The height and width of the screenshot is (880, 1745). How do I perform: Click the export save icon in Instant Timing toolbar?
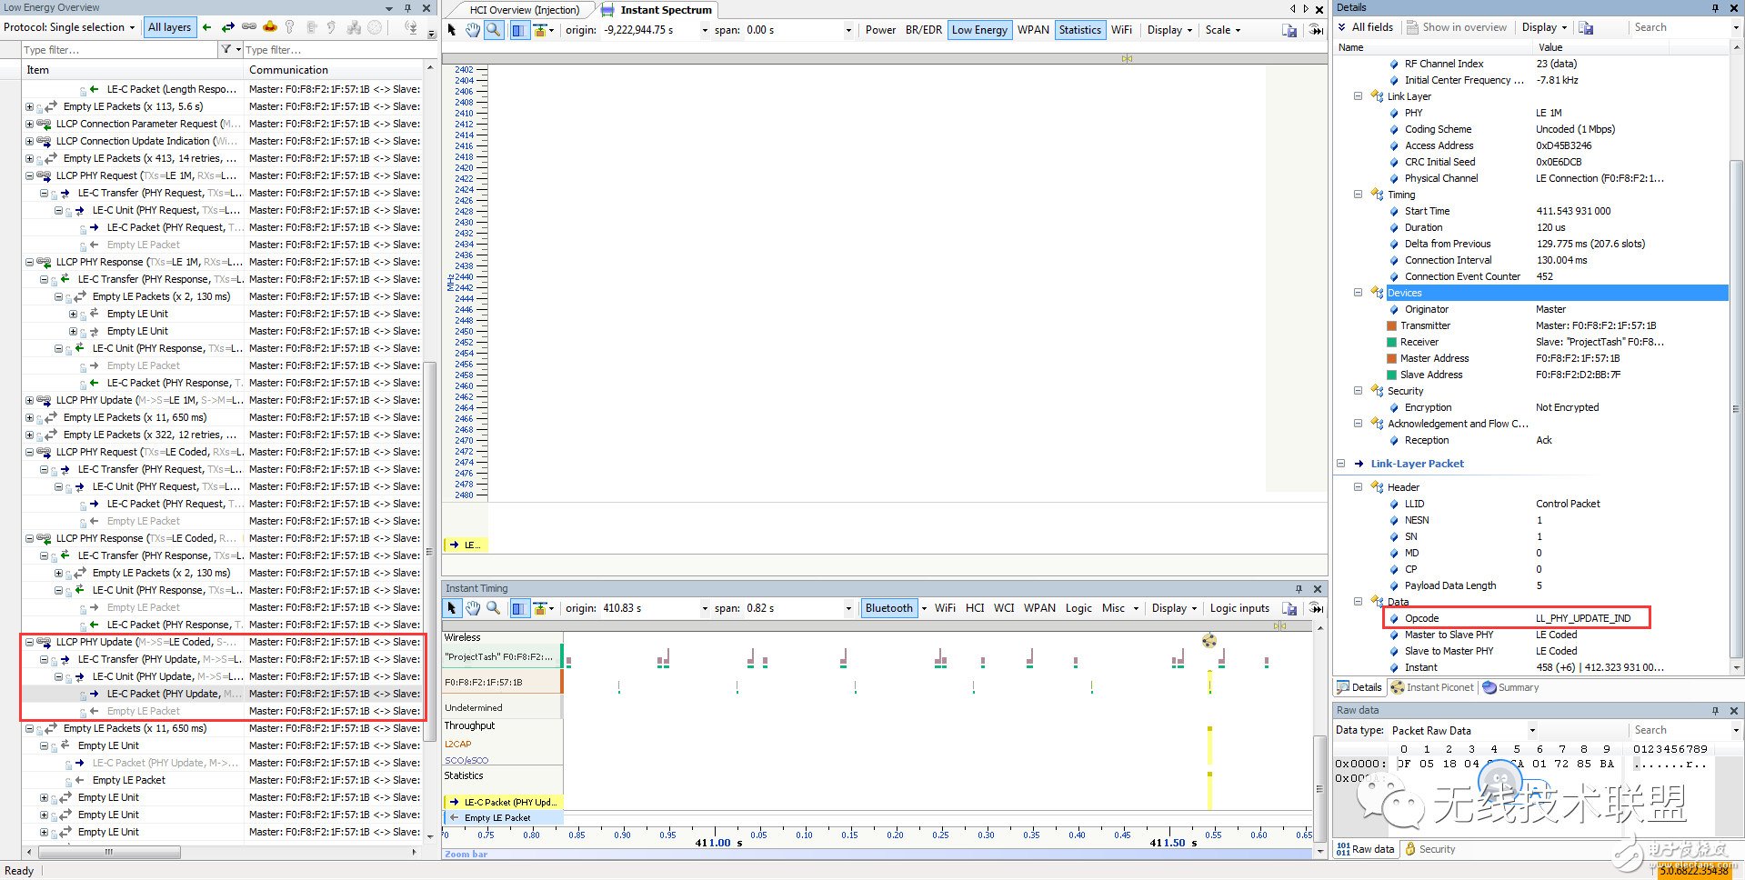coord(1289,608)
